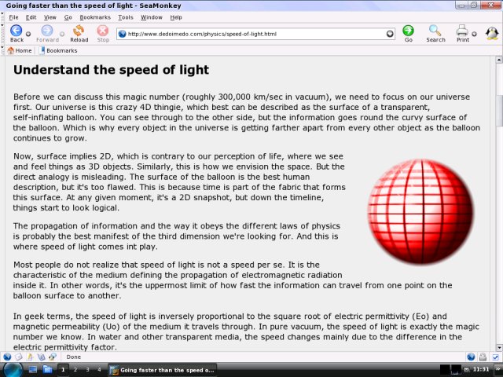Screen dimensions: 503x377
Task: Click the 11:31 clock in the tray
Action: pos(481,370)
